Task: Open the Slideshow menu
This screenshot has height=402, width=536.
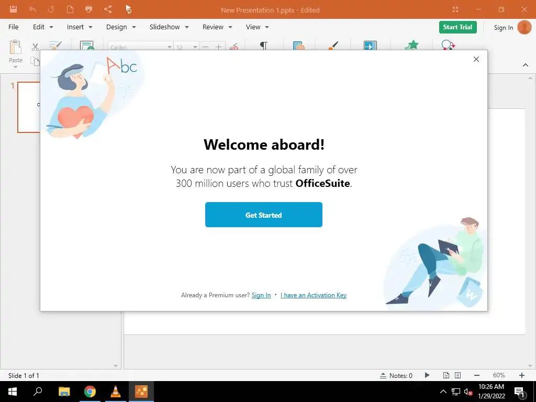Action: tap(169, 27)
